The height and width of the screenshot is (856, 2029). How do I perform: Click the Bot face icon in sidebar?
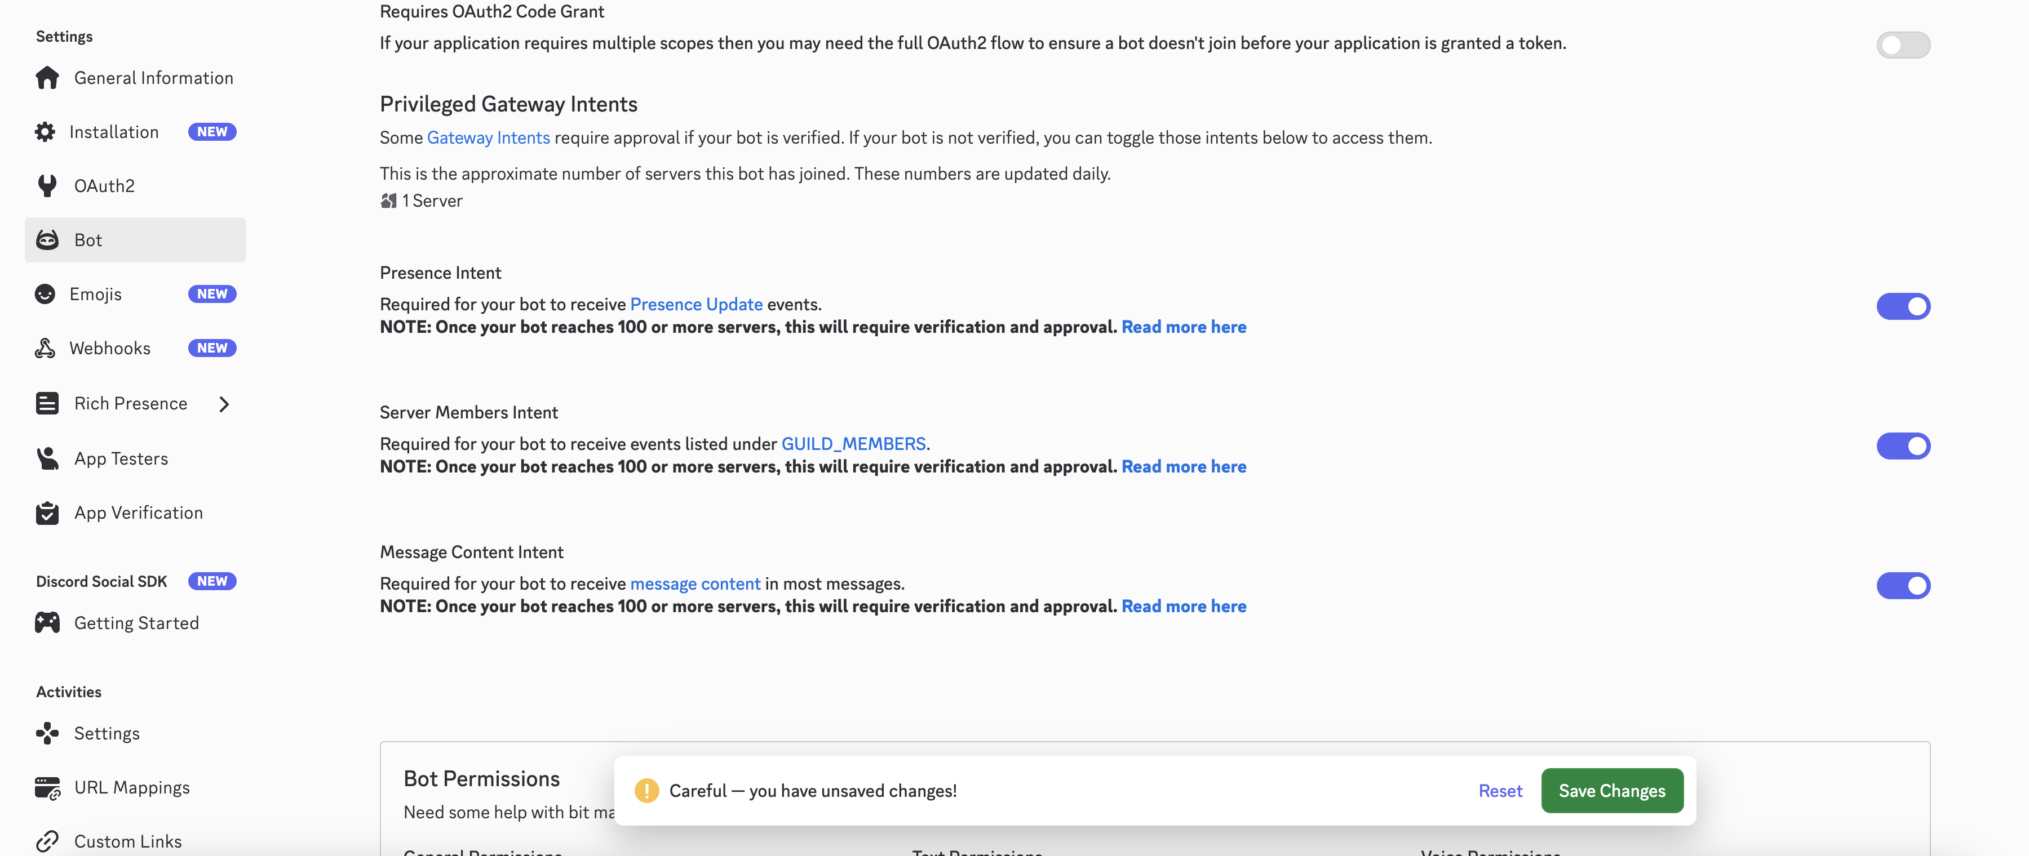tap(47, 239)
